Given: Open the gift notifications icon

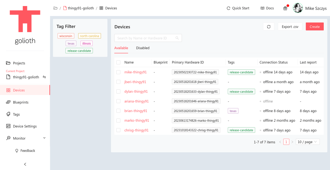Looking at the screenshot, I should 285,8.
